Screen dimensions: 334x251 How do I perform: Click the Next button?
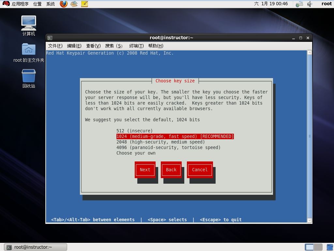click(145, 170)
